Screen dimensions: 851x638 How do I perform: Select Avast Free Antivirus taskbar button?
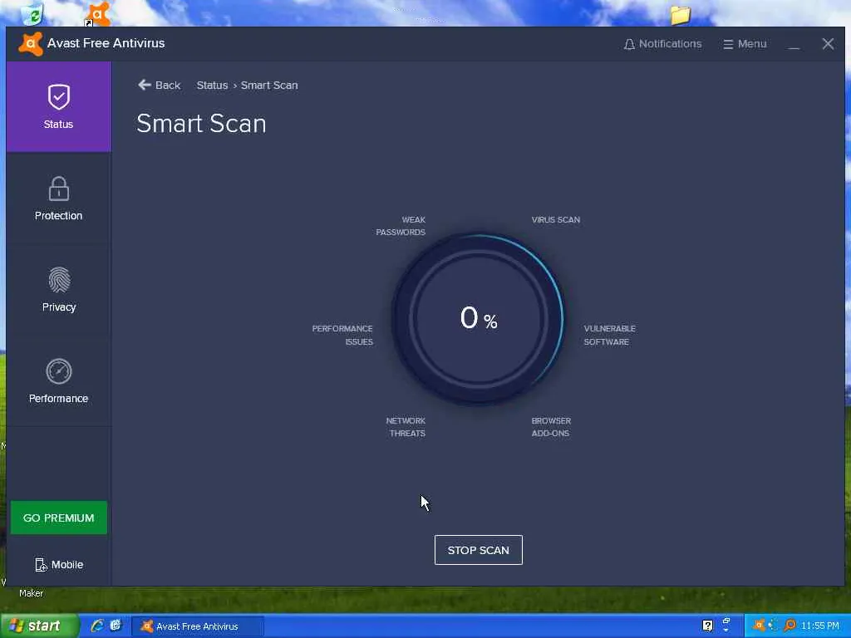click(198, 626)
